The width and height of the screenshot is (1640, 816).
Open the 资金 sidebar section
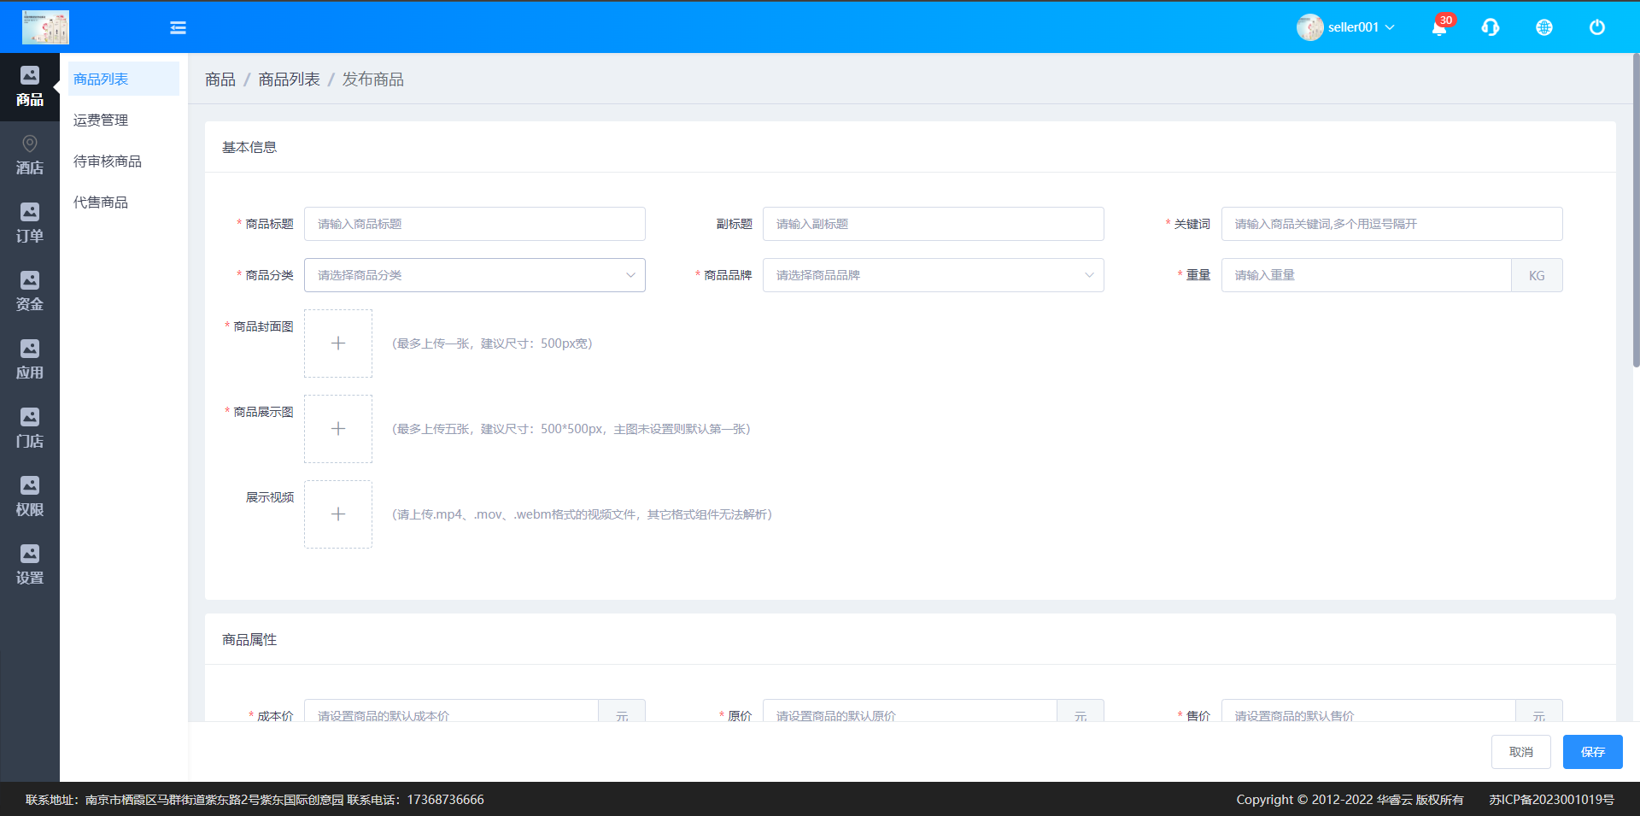[30, 291]
